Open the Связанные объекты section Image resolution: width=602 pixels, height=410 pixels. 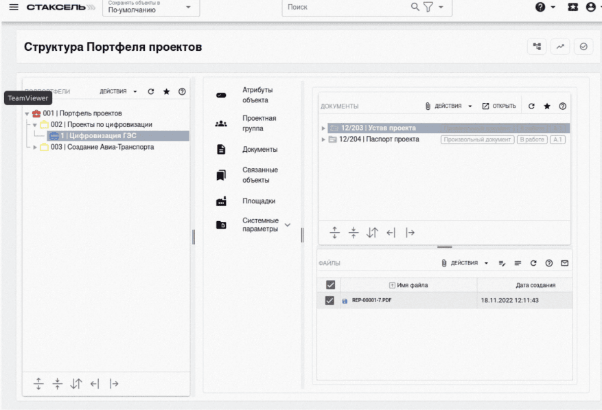(x=259, y=175)
